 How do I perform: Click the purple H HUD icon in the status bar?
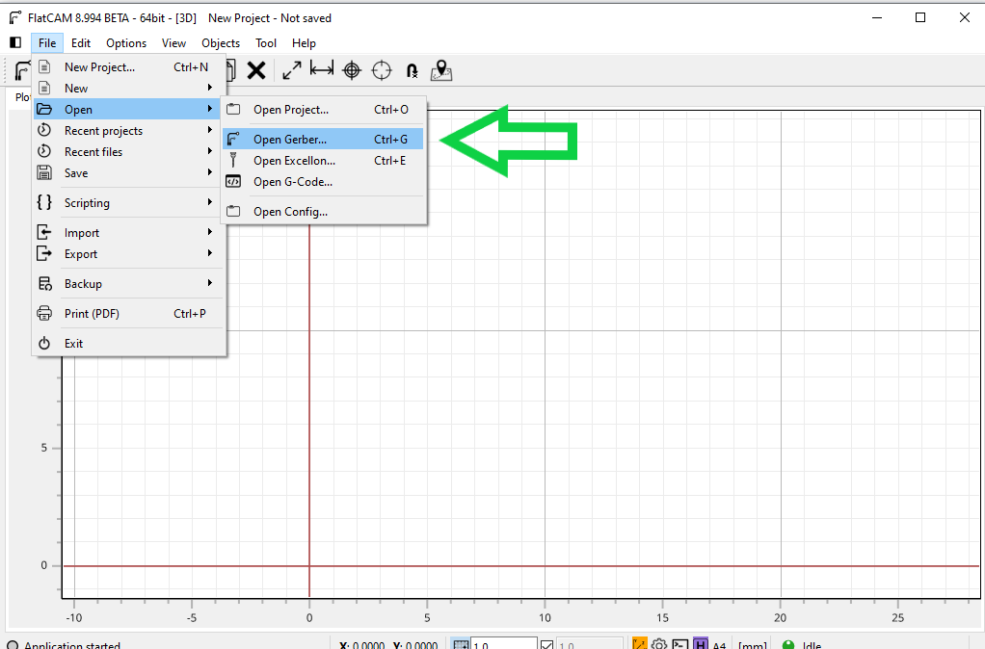701,644
